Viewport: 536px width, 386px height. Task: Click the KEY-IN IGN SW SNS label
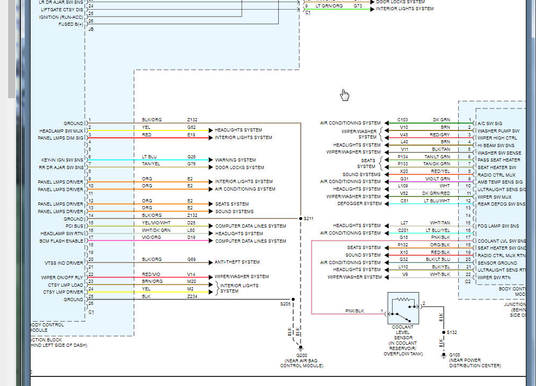[62, 160]
